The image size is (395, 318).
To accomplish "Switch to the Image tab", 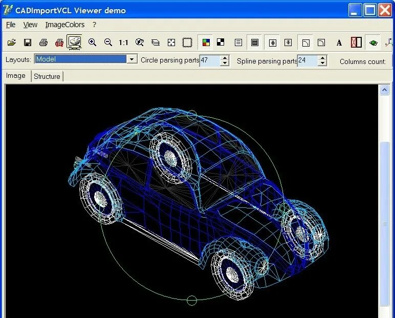I will [x=16, y=76].
